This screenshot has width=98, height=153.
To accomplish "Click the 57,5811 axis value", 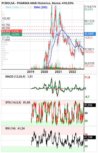I will 89,49.
